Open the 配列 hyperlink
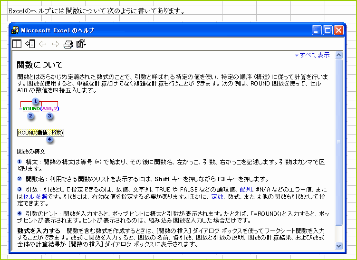 pyautogui.click(x=245, y=190)
